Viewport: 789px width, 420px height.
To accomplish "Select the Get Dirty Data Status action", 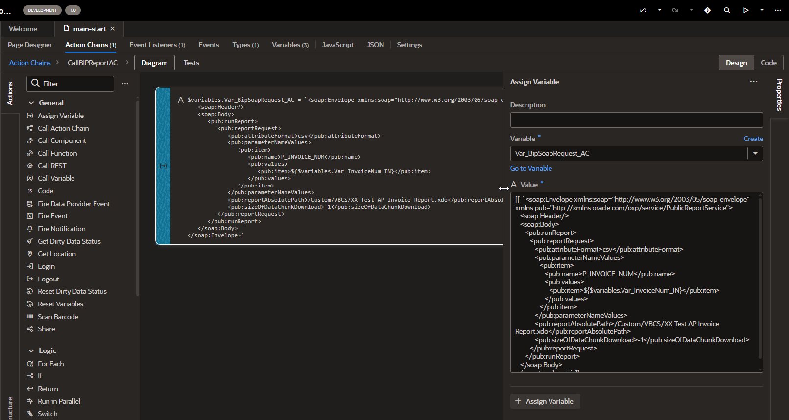I will click(69, 241).
